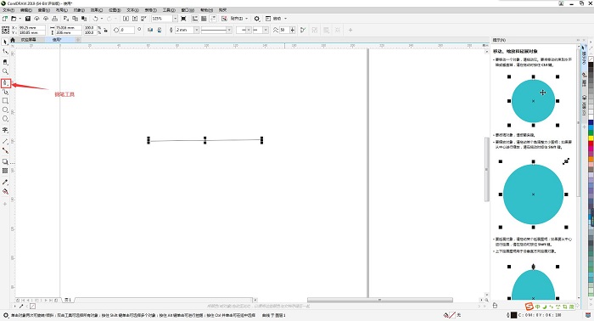
Task: Select the Pick tool in toolbox
Action: (x=5, y=42)
